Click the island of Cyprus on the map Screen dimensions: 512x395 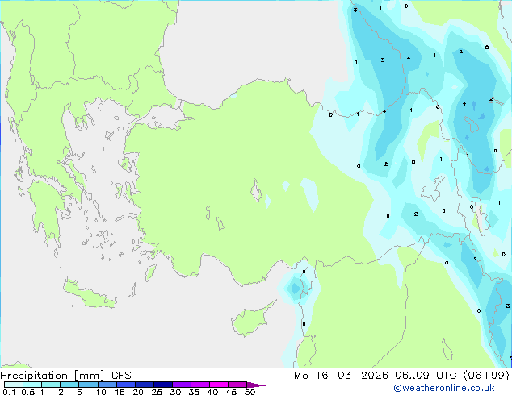click(x=251, y=319)
